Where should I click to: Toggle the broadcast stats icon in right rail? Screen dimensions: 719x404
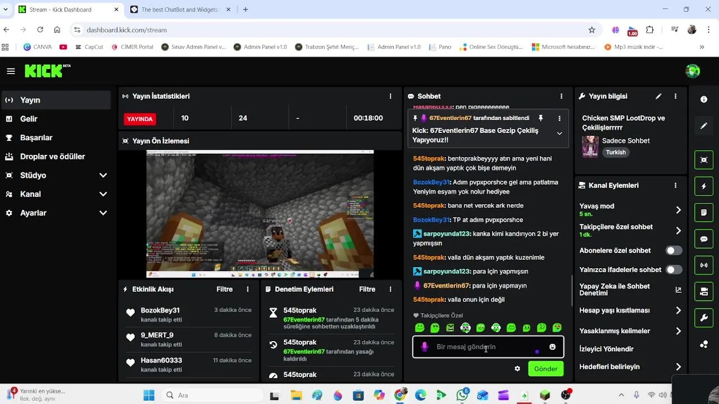click(704, 265)
